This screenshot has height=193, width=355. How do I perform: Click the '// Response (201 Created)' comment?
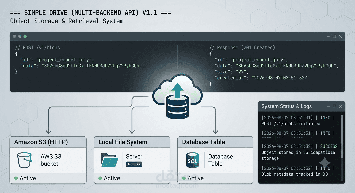[x=242, y=47]
